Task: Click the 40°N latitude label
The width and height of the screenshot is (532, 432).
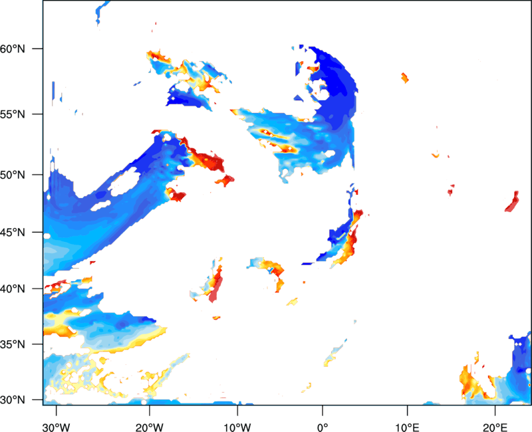Action: click(x=13, y=289)
